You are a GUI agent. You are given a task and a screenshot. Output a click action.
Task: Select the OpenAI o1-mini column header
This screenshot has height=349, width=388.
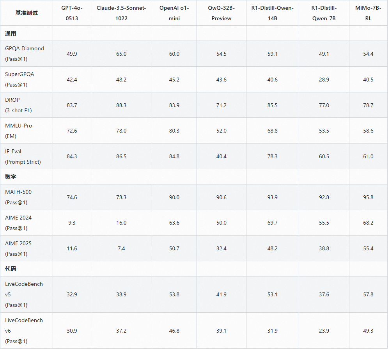click(x=174, y=13)
